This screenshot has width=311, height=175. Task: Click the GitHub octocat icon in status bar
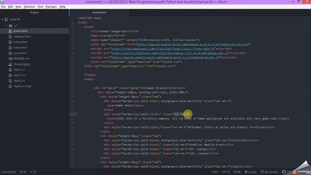(x=284, y=172)
